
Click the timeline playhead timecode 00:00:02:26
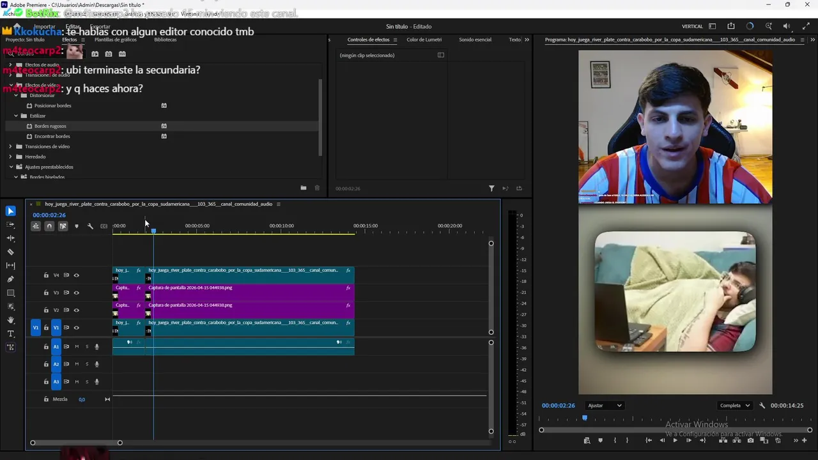pos(49,215)
